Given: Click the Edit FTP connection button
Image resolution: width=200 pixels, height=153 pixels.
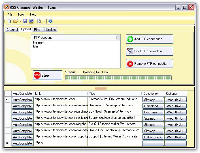Looking at the screenshot, I should (x=149, y=51).
